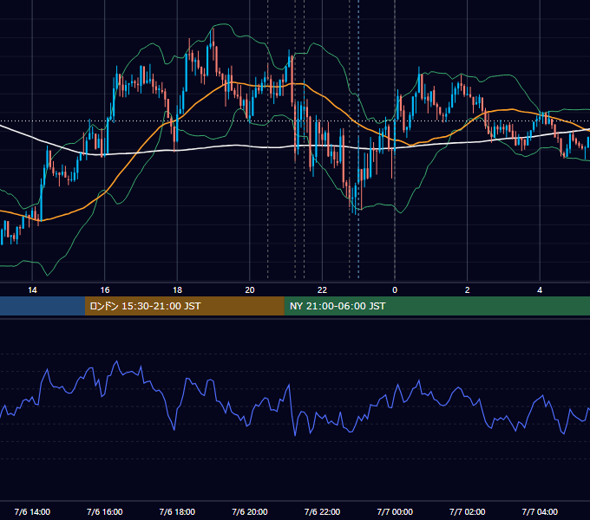Select the ロンドン 15:30-21:00 JST session bar
590x520 pixels.
(x=184, y=306)
